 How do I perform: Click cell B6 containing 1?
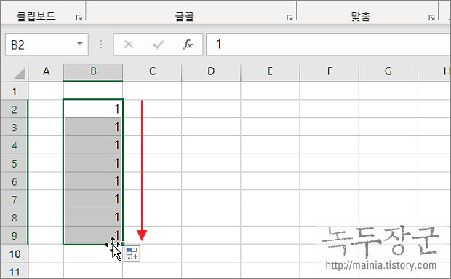pos(93,181)
